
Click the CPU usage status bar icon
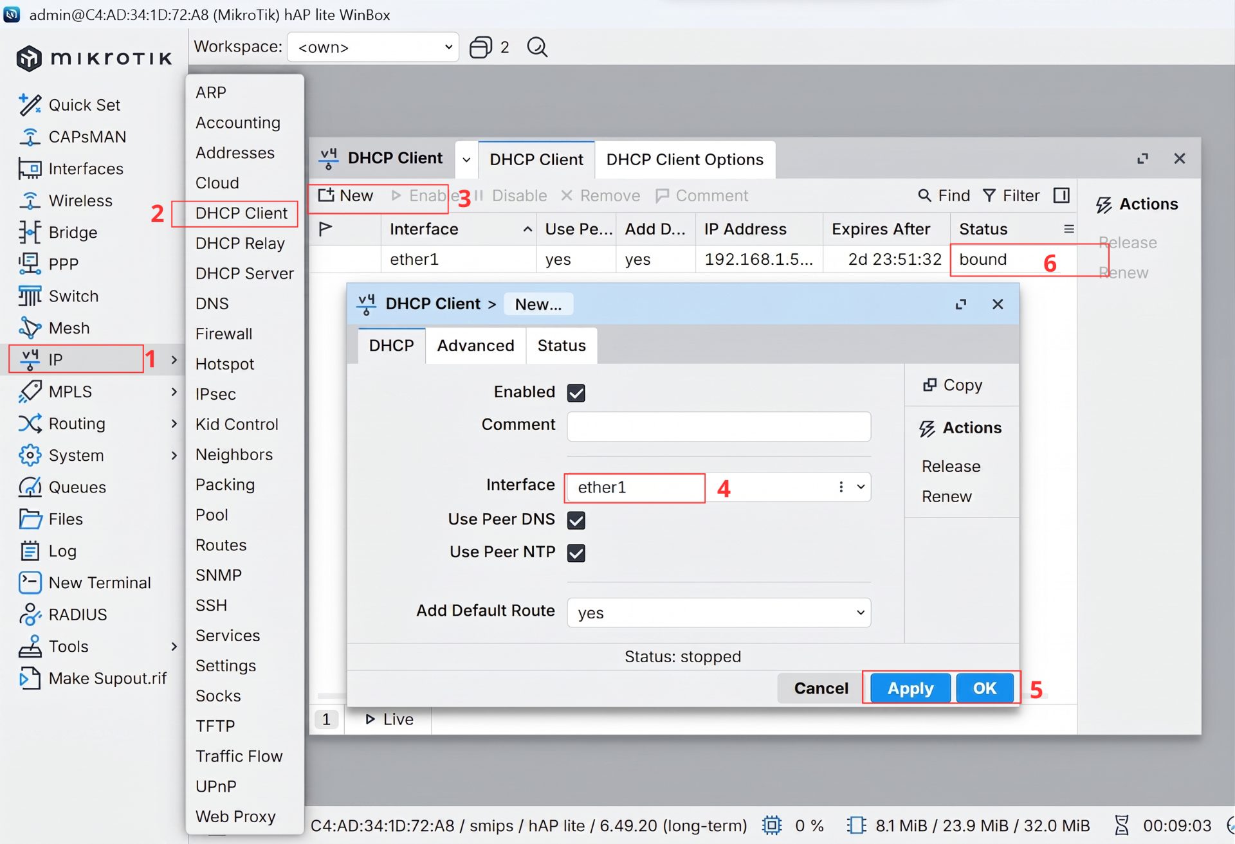click(772, 825)
